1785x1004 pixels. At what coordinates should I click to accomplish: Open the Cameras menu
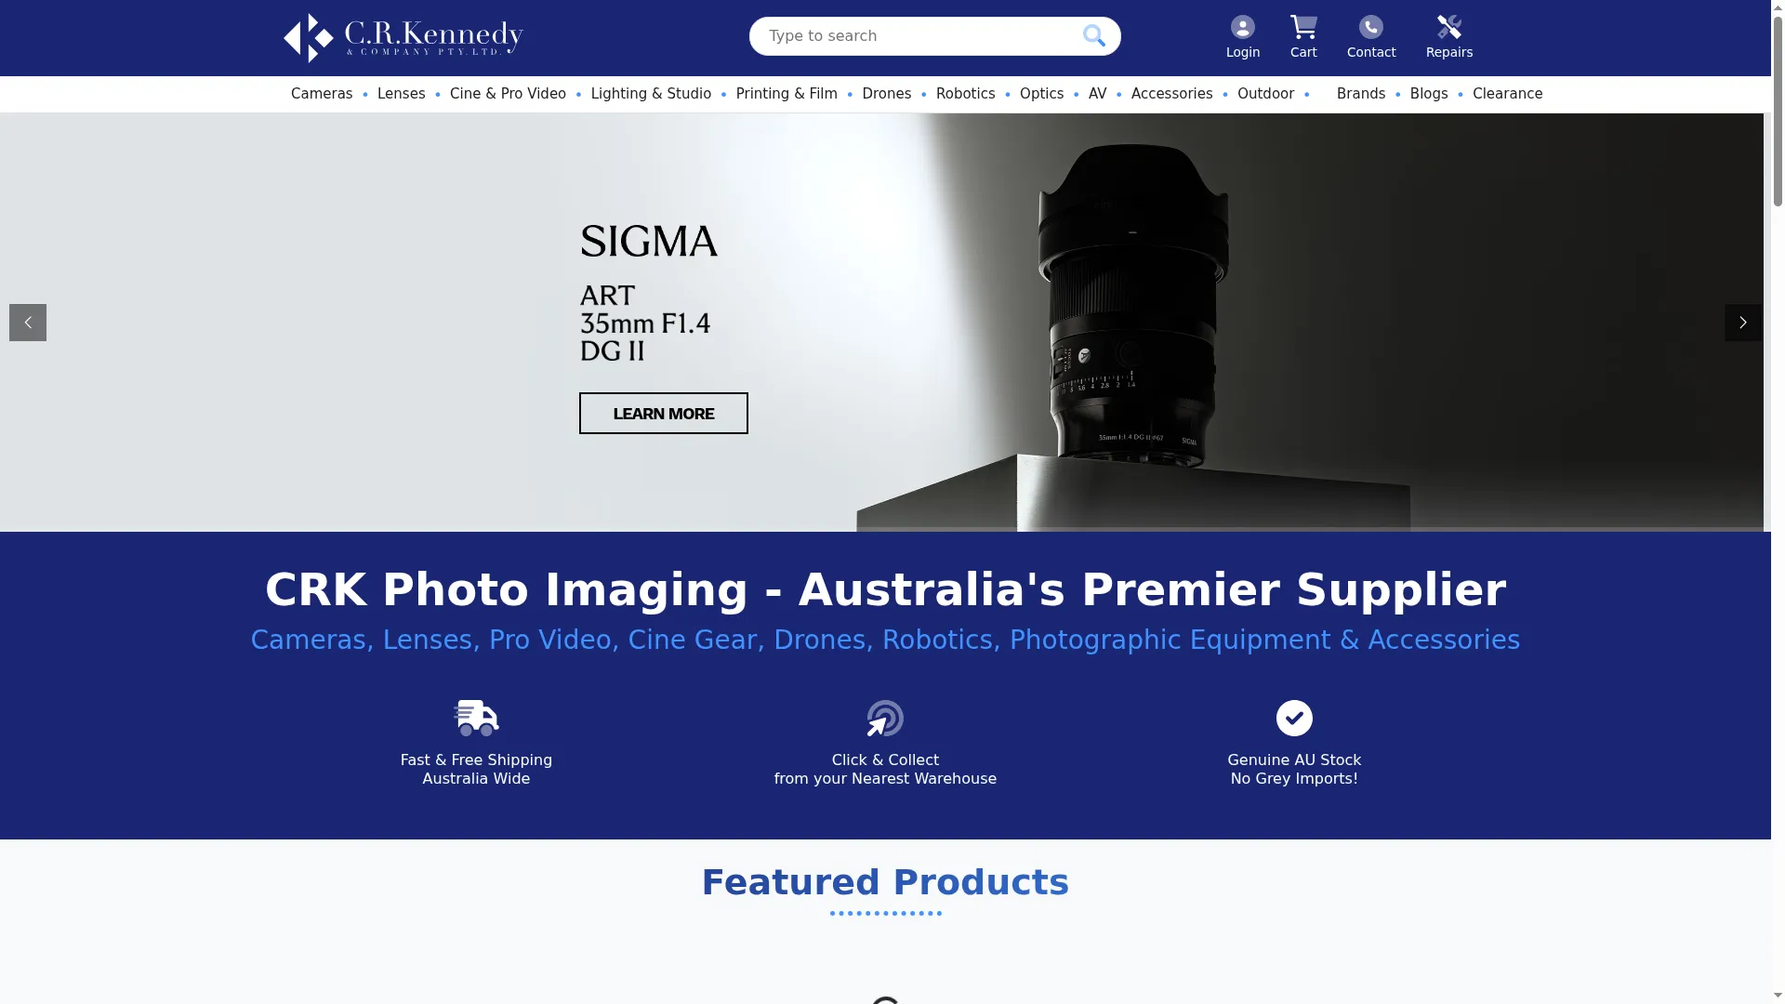click(x=322, y=94)
